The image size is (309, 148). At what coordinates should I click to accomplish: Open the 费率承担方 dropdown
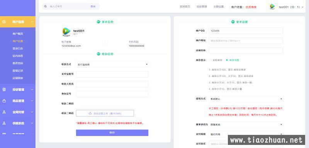[x=246, y=124]
